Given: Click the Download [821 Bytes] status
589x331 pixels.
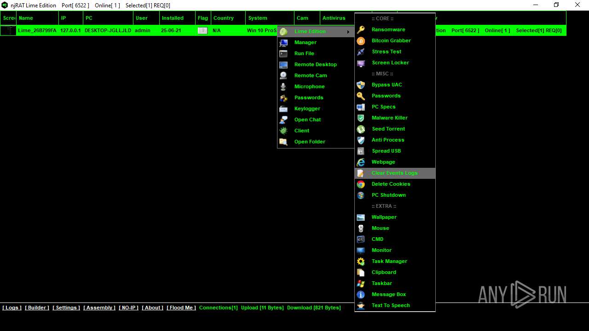Looking at the screenshot, I should click(x=314, y=308).
